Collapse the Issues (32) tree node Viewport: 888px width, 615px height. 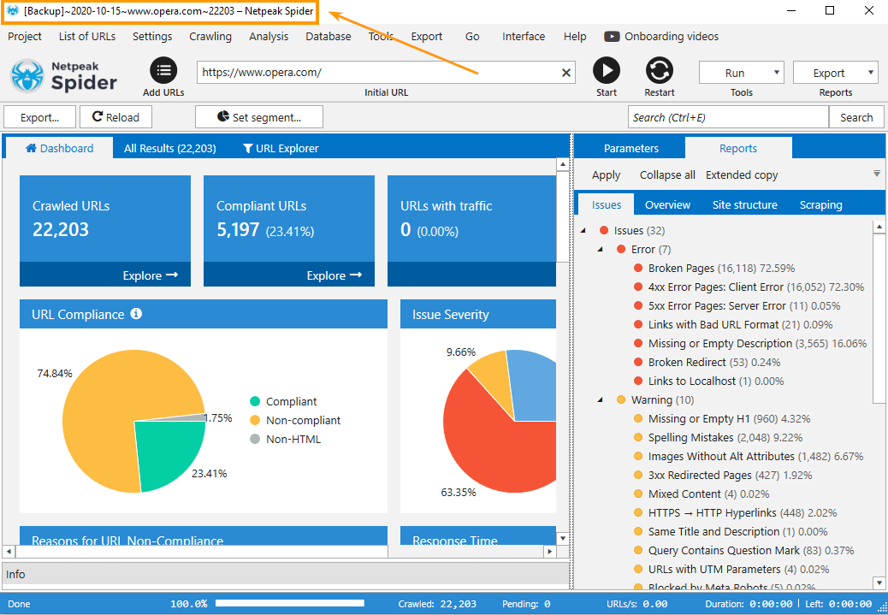[x=584, y=230]
